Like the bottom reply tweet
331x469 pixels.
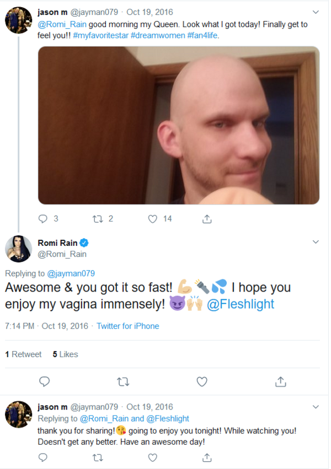[153, 457]
